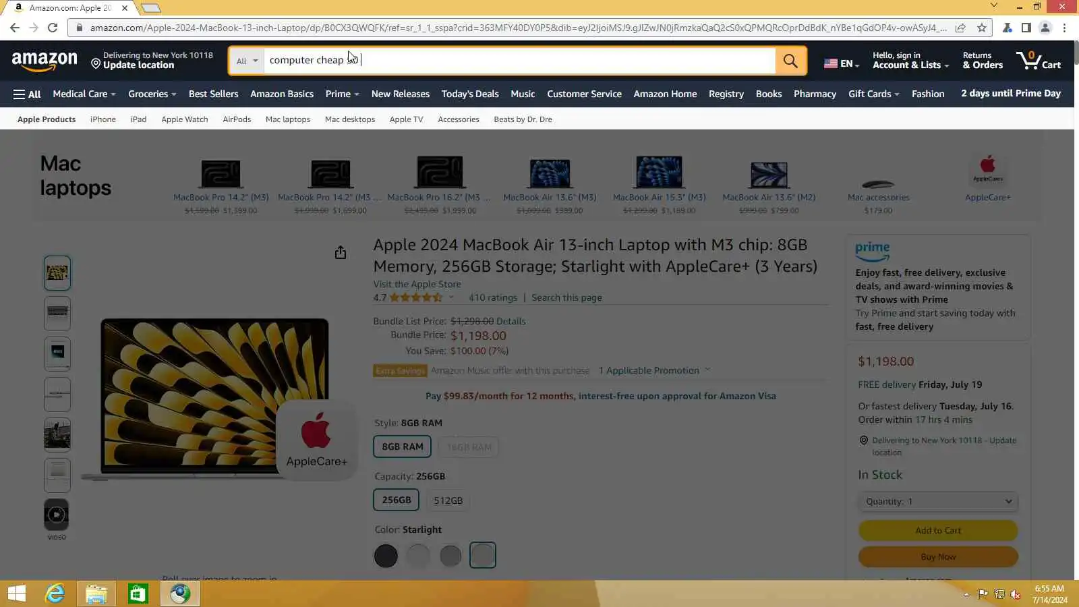Screen dimensions: 1079x607
Task: Open the All hamburger menu
Action: coord(27,94)
